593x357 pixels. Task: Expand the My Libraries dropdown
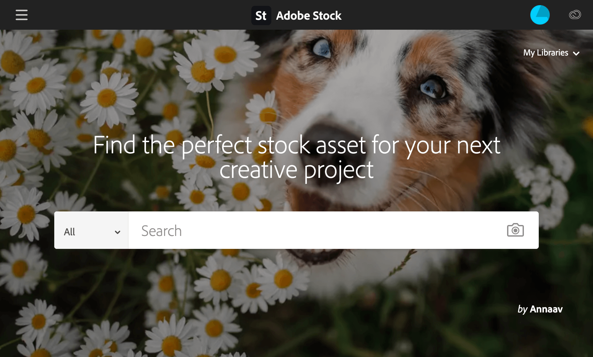pyautogui.click(x=546, y=53)
